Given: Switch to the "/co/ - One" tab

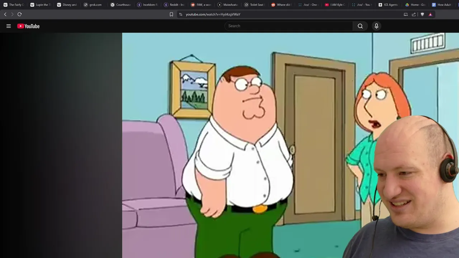Looking at the screenshot, I should click(308, 5).
